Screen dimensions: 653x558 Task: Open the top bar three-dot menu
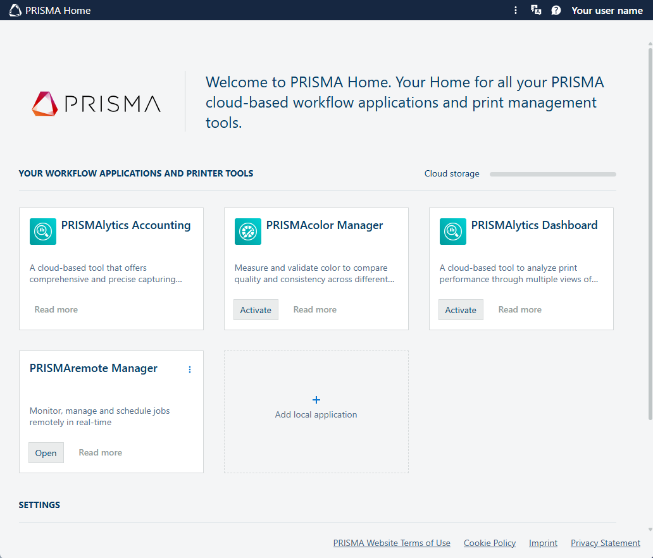coord(516,10)
